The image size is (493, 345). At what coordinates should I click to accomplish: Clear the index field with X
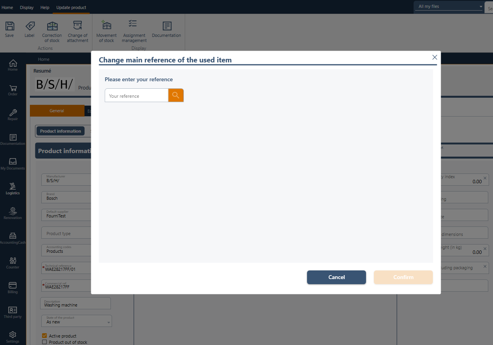pyautogui.click(x=485, y=178)
